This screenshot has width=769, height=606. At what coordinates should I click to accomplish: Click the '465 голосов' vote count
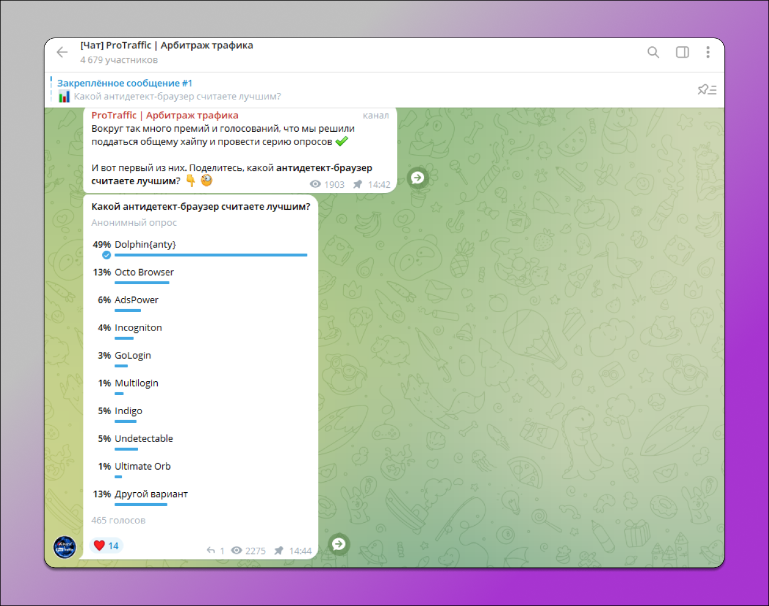point(118,520)
